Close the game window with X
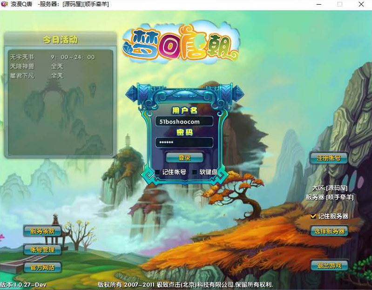372x290 pixels. pyautogui.click(x=361, y=4)
